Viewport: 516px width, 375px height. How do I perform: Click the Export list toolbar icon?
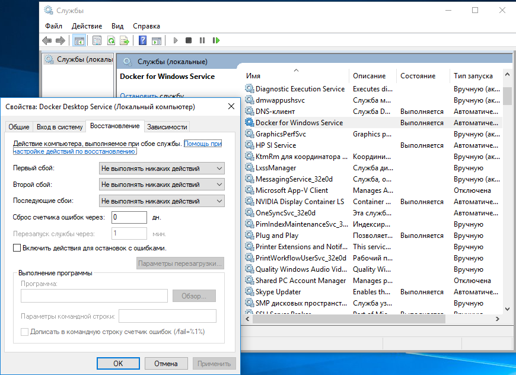(125, 40)
